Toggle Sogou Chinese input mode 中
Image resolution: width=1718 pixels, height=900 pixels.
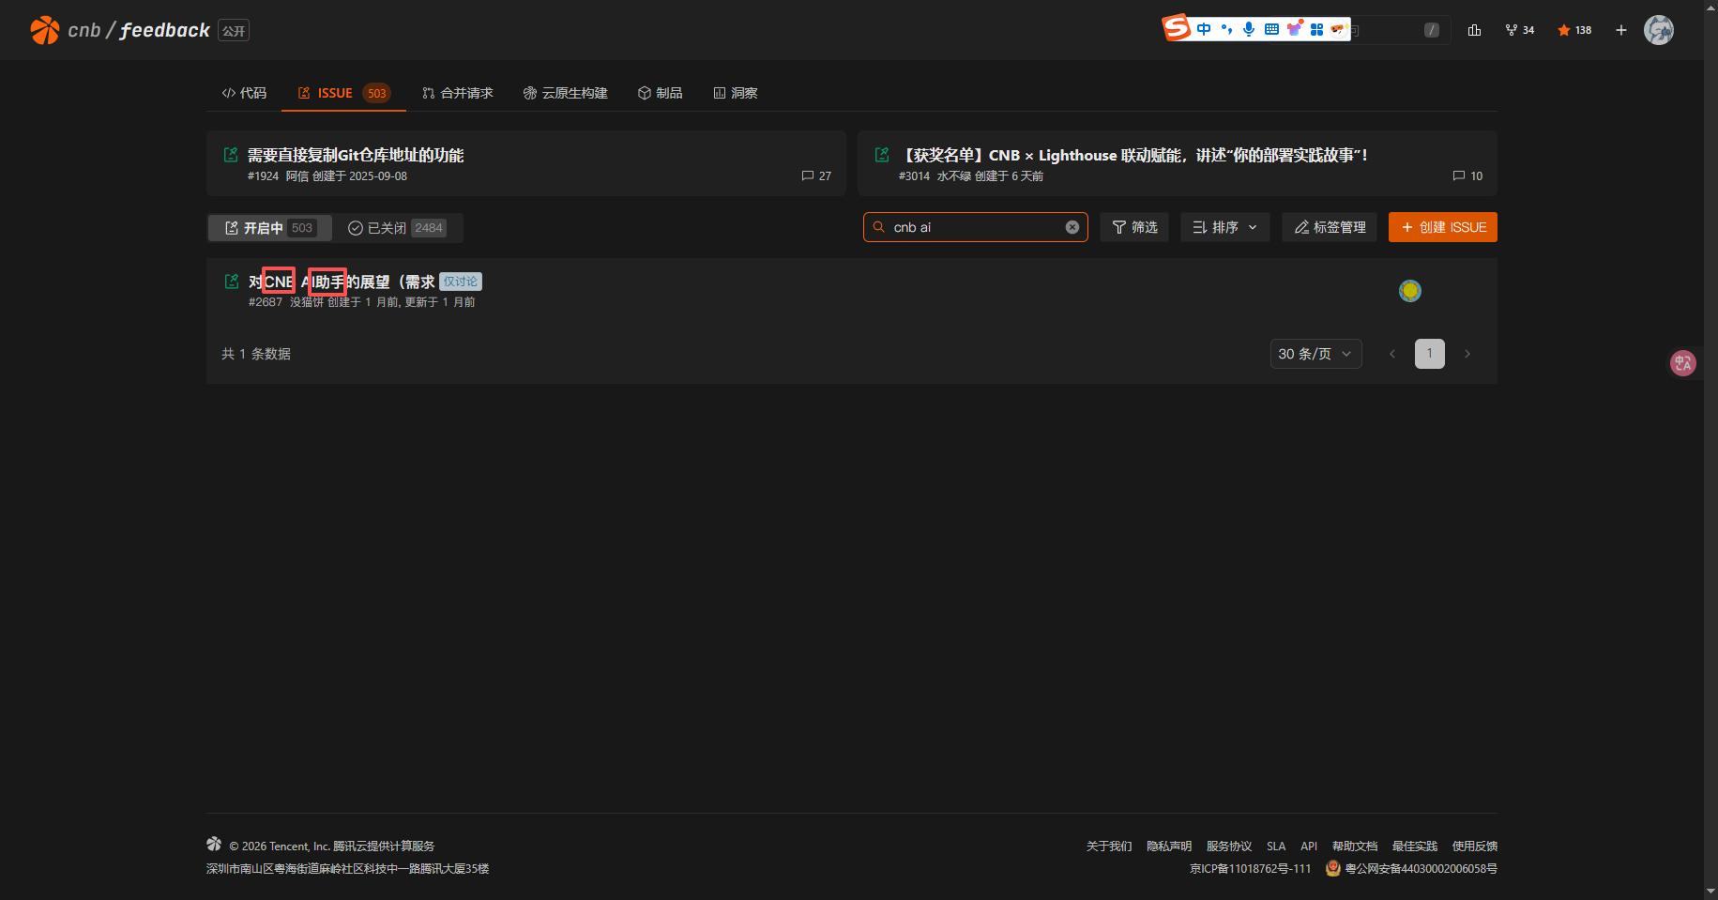point(1204,29)
